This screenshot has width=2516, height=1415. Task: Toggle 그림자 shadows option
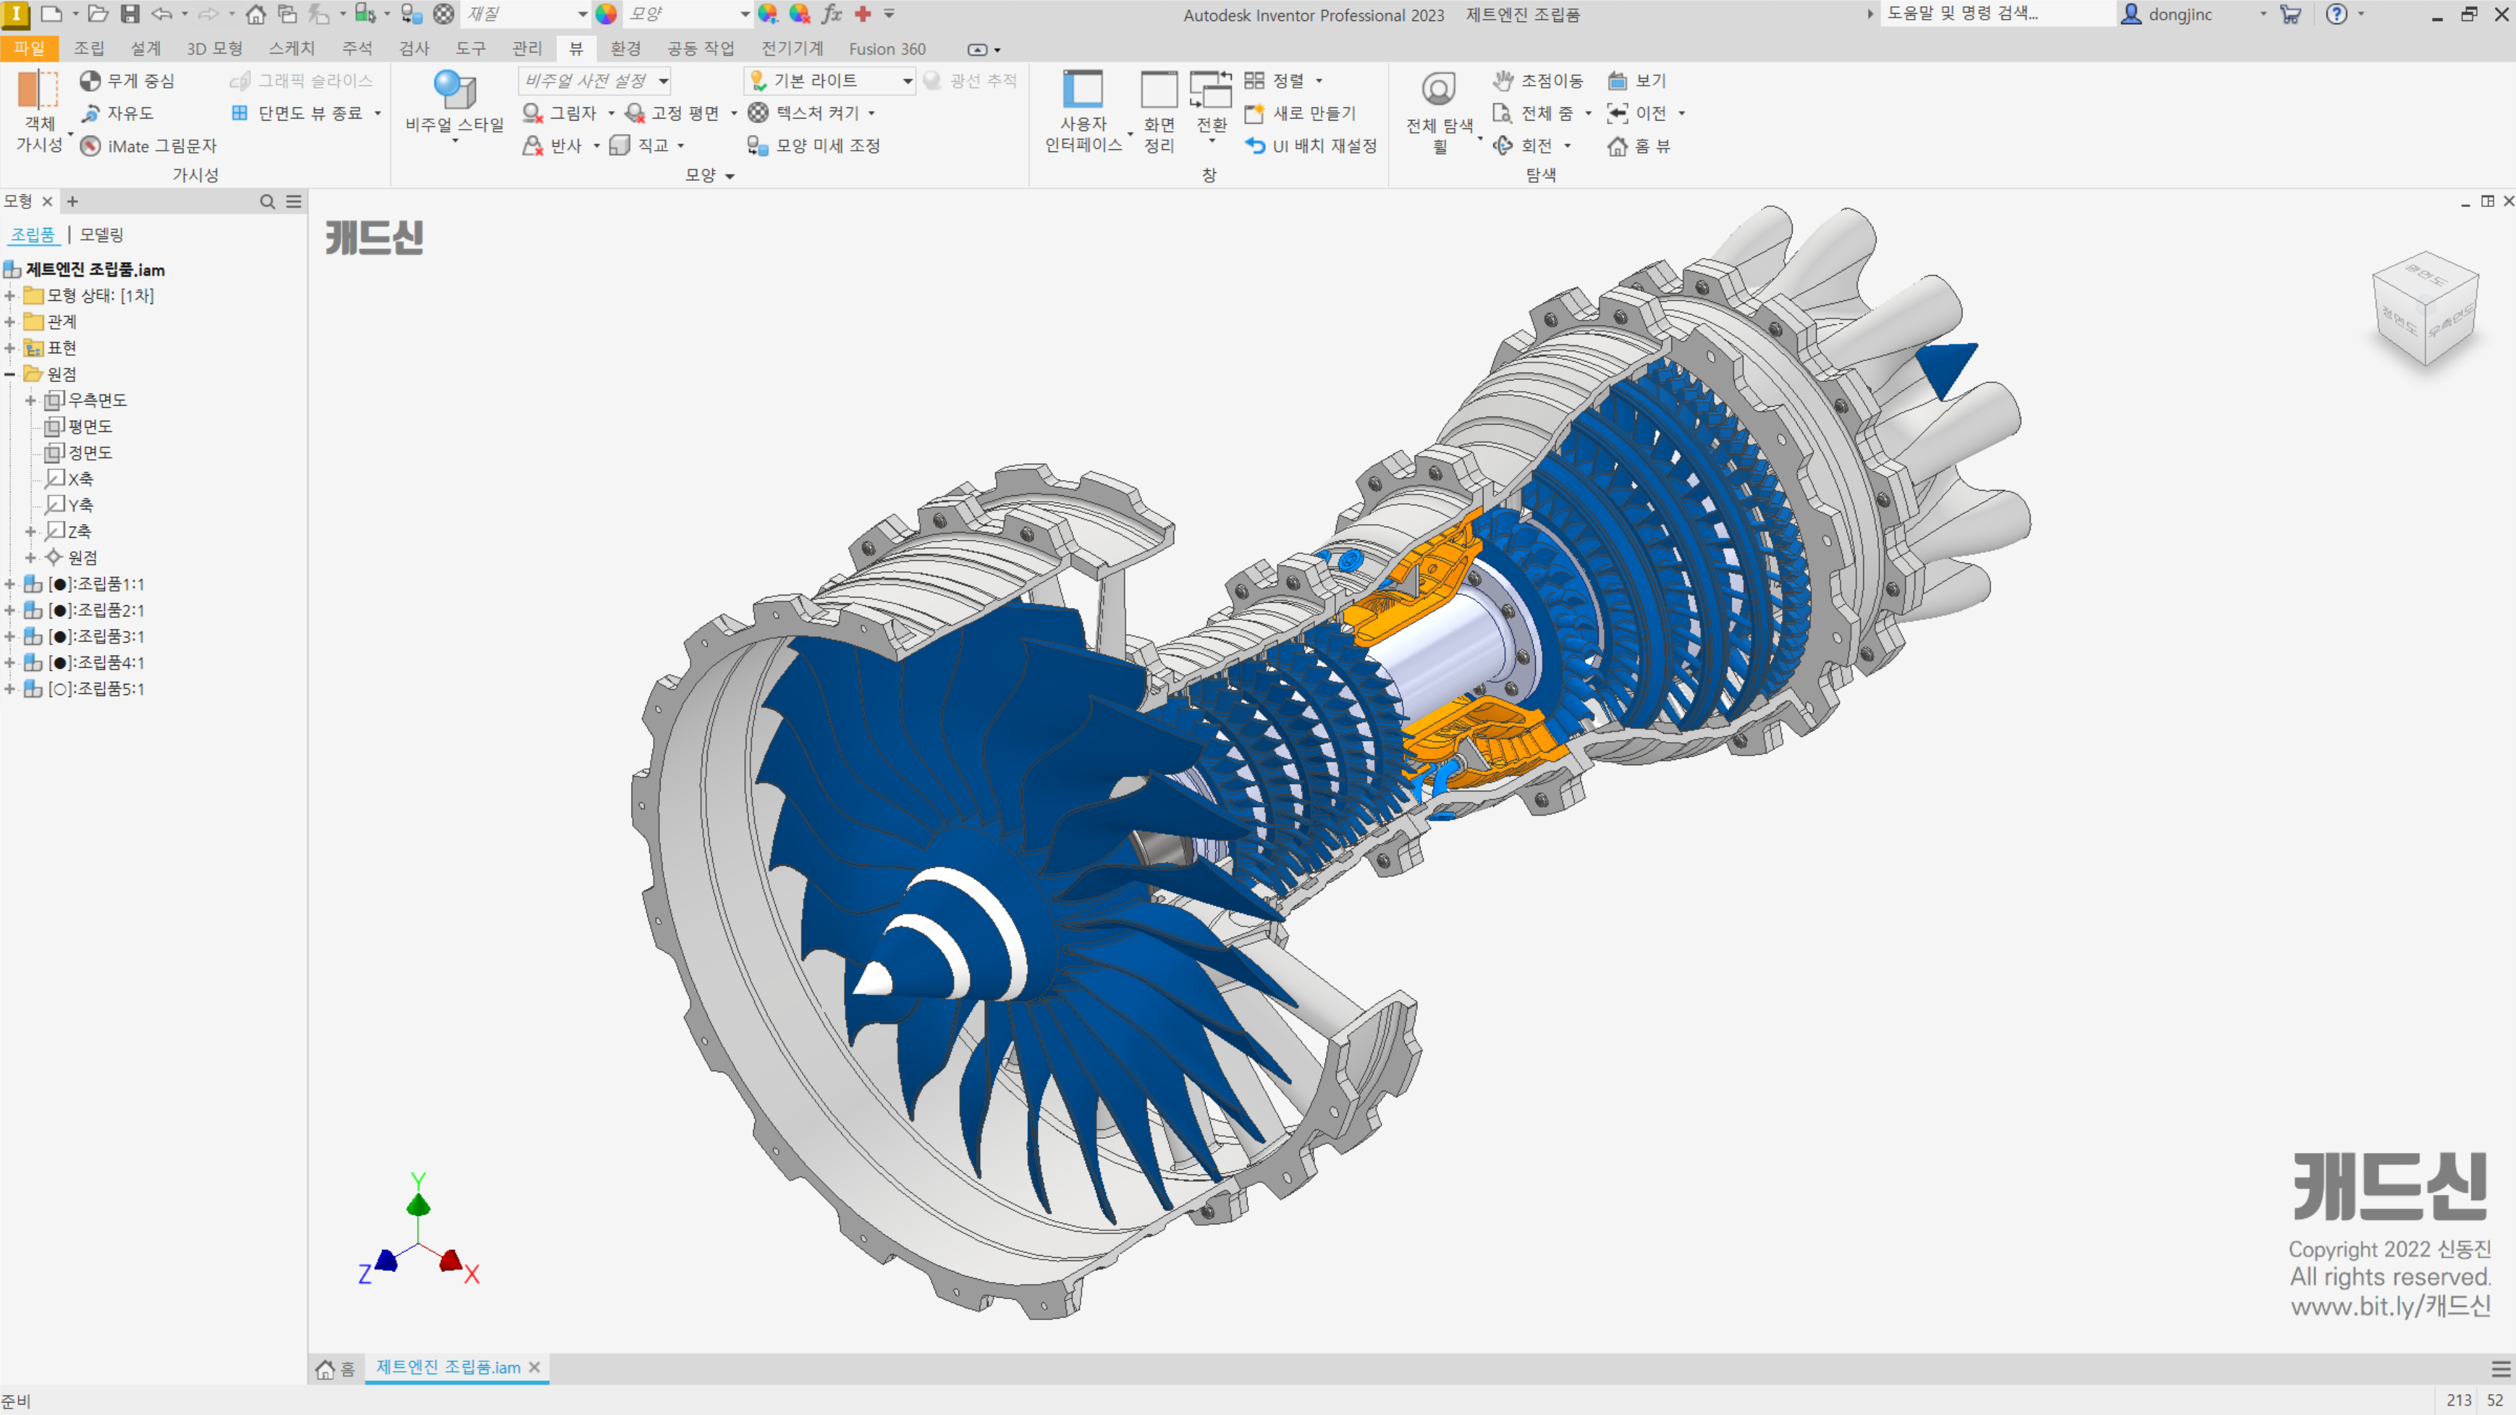[560, 113]
